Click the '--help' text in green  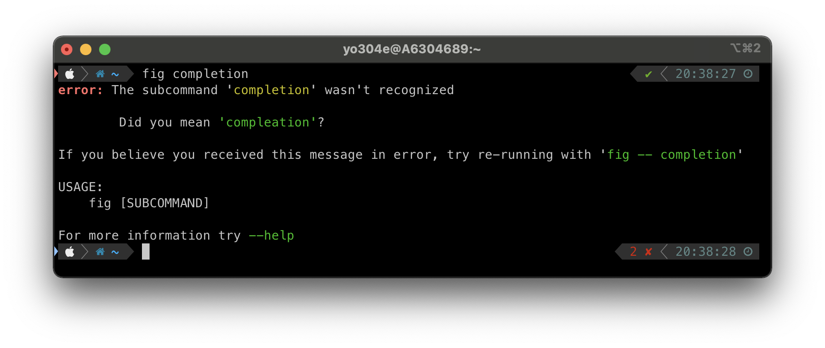pyautogui.click(x=272, y=235)
